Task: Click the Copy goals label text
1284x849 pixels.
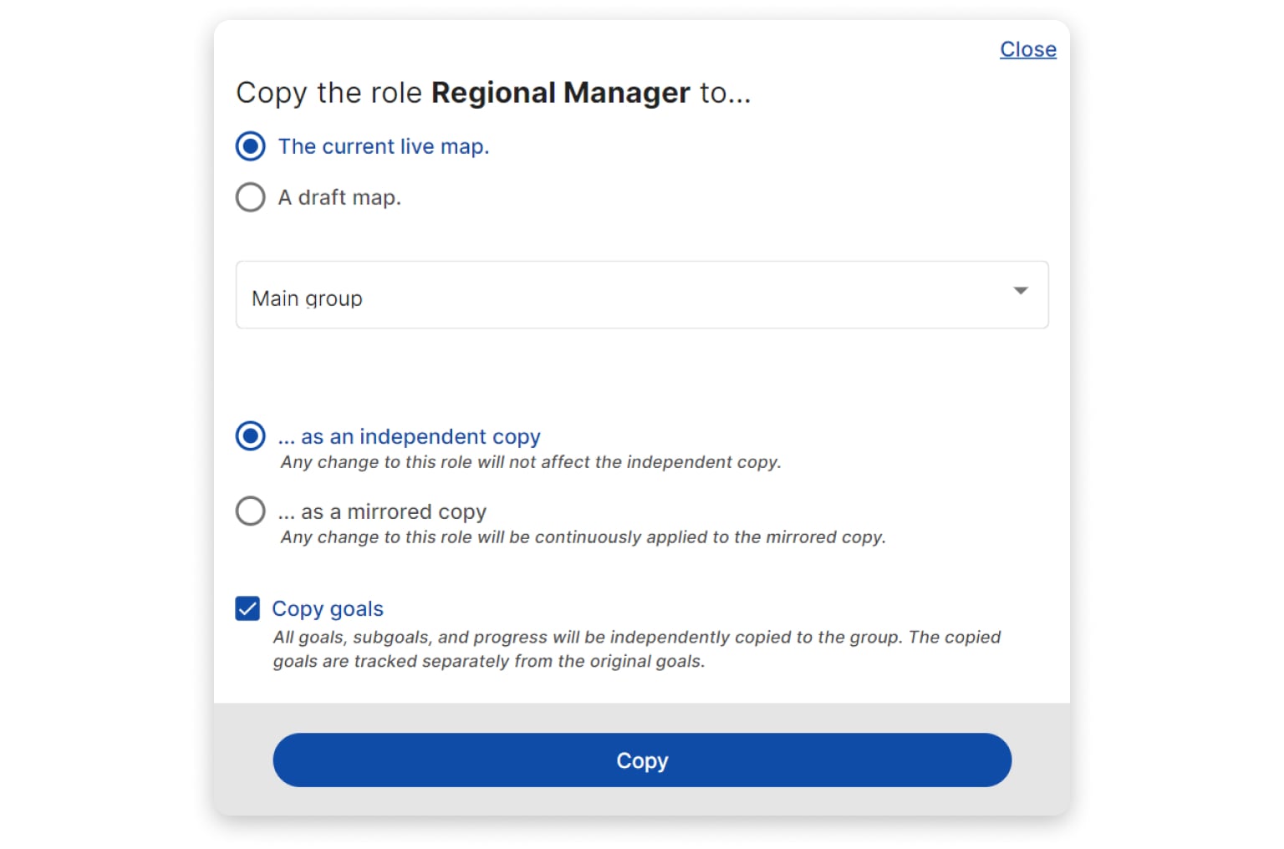Action: (328, 609)
